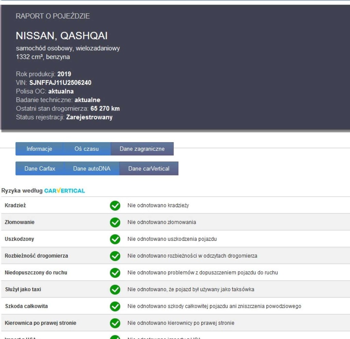Click the check icon for Szkoda całkowita

click(x=115, y=306)
